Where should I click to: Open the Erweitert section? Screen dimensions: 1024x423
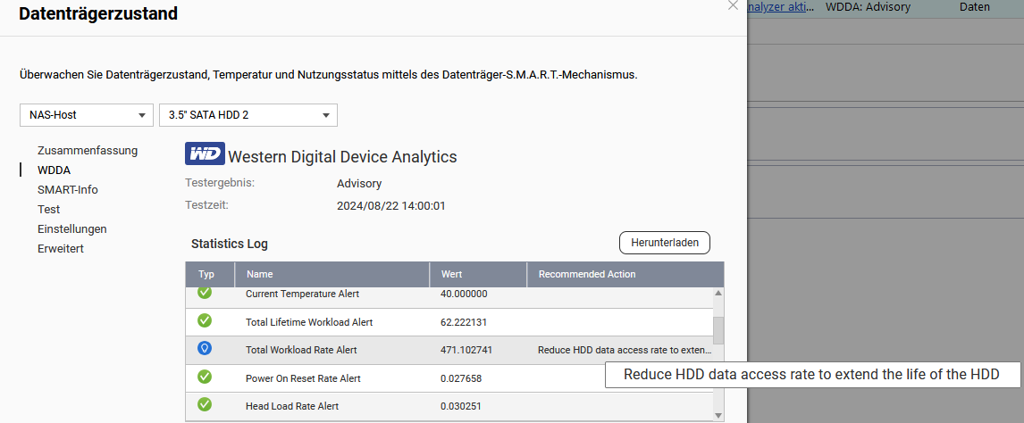coord(61,248)
